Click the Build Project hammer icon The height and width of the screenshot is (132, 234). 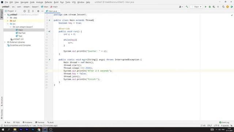click(x=187, y=7)
